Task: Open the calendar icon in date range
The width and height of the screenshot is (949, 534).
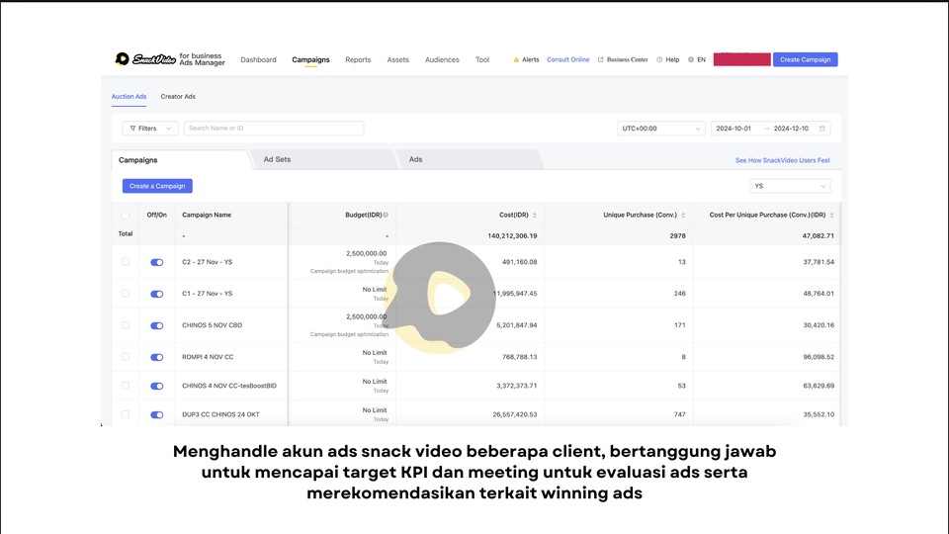Action: [x=821, y=129]
